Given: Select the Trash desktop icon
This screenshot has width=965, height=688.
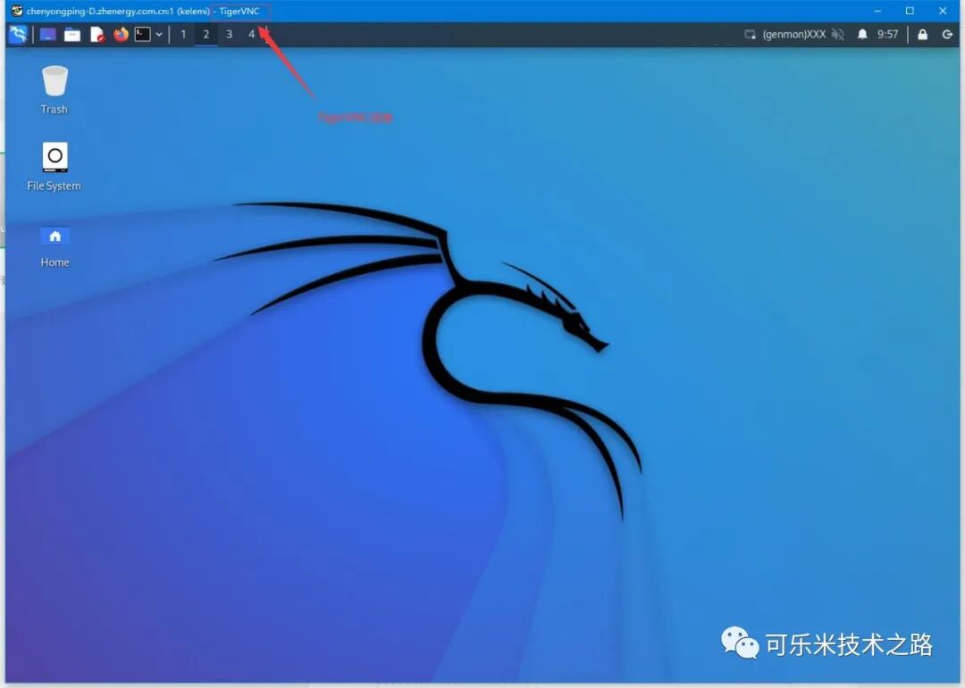Looking at the screenshot, I should pyautogui.click(x=55, y=90).
